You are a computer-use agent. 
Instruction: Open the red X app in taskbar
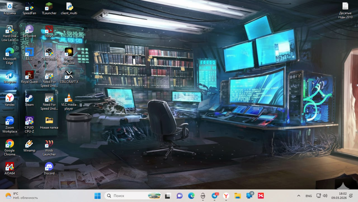click(x=261, y=196)
